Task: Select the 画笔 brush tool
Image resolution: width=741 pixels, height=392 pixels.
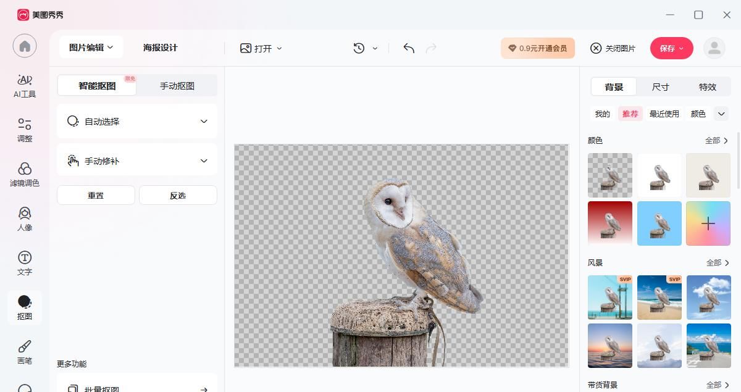Action: pyautogui.click(x=25, y=352)
